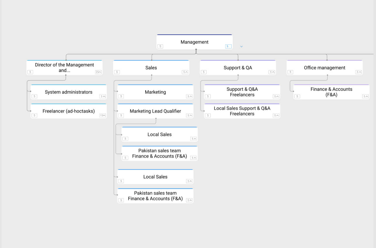
Task: Click left 5 badge on Finance & Accounts under Office management
Action: click(297, 96)
